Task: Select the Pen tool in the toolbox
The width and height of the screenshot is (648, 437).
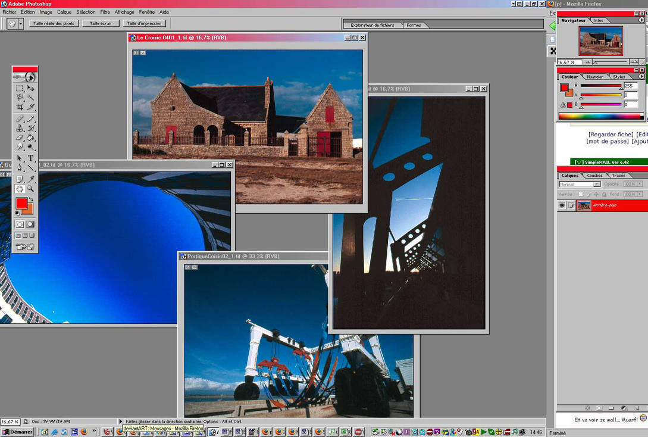Action: pyautogui.click(x=20, y=168)
